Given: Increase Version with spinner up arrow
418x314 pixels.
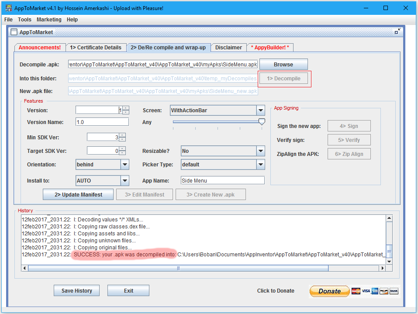Looking at the screenshot, I should pyautogui.click(x=126, y=108).
